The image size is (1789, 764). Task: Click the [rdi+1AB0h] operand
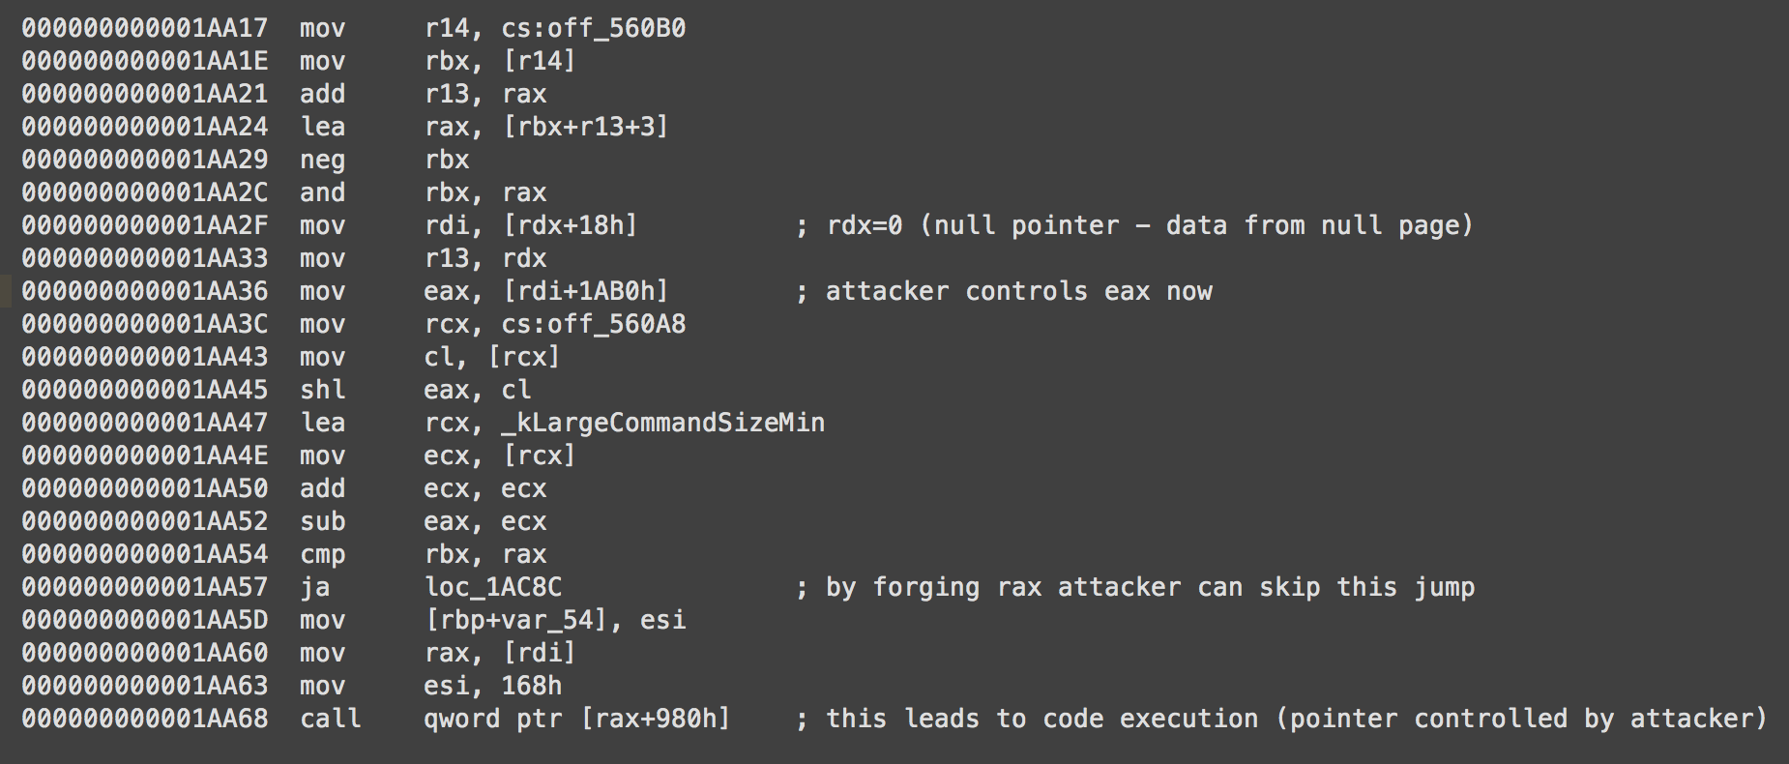point(585,291)
